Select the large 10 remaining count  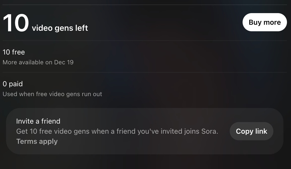pos(16,23)
